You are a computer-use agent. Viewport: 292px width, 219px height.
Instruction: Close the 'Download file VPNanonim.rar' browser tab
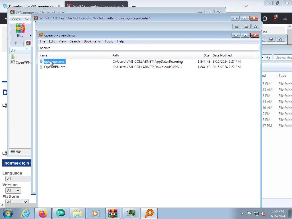(59, 6)
